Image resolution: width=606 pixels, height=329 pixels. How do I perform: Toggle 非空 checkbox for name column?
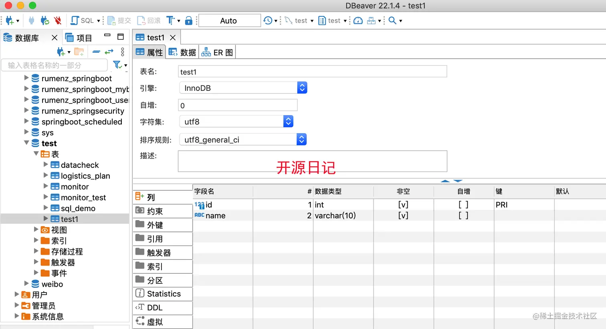(403, 215)
